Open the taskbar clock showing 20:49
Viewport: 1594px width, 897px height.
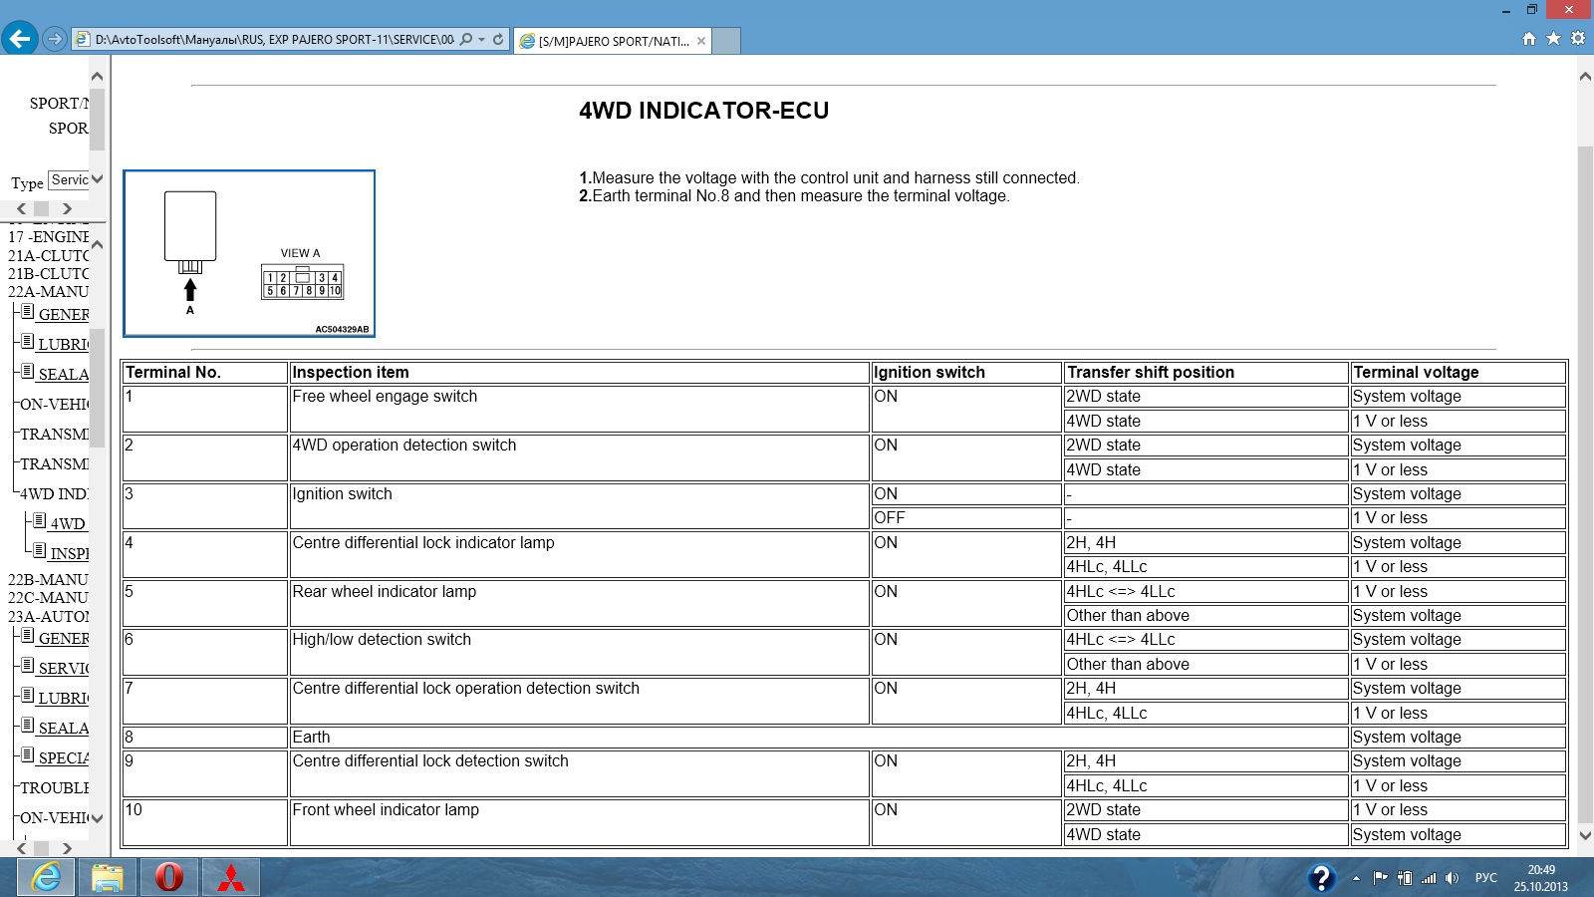[1540, 878]
